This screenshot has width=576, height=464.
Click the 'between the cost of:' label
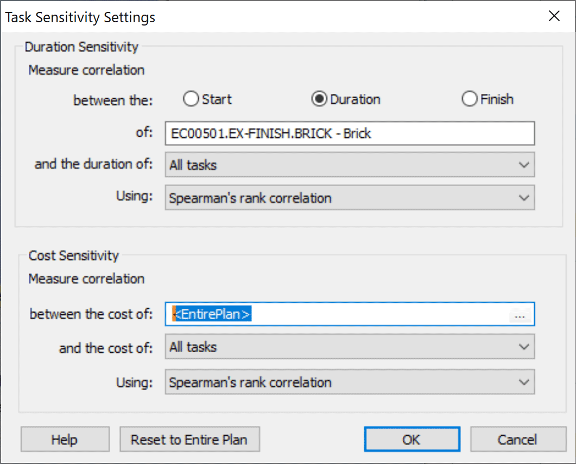[91, 314]
